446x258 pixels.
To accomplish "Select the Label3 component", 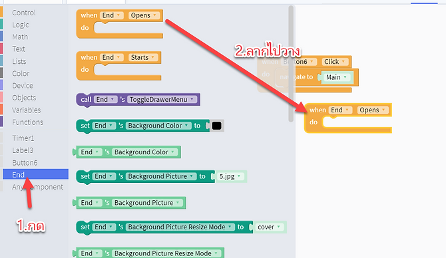I will [23, 150].
